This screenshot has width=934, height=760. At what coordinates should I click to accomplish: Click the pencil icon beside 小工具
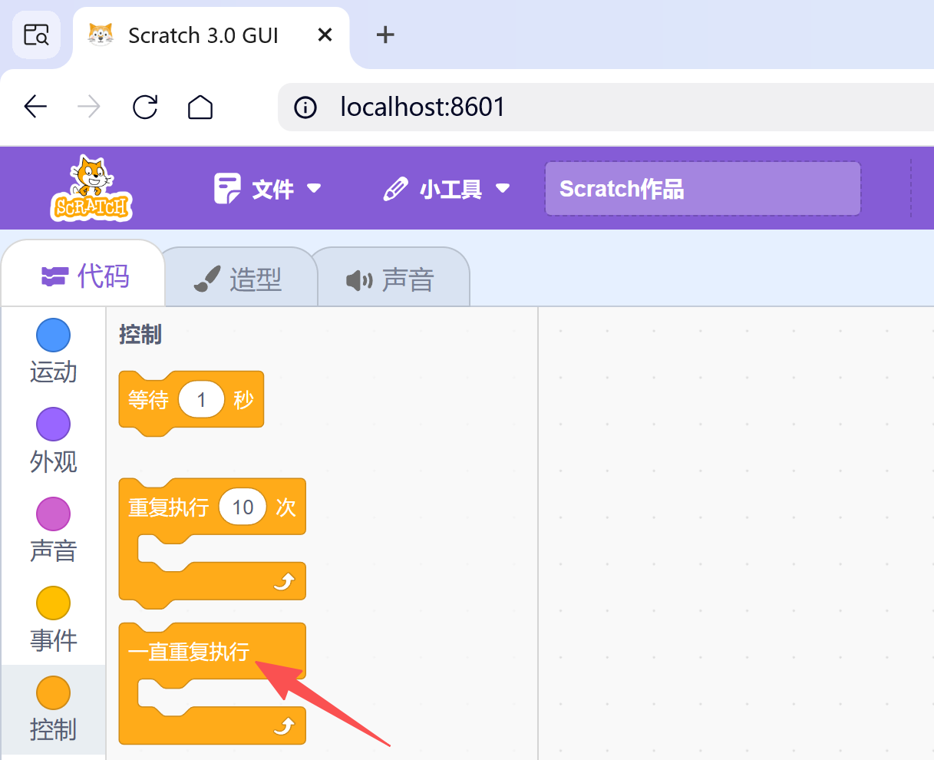coord(395,189)
